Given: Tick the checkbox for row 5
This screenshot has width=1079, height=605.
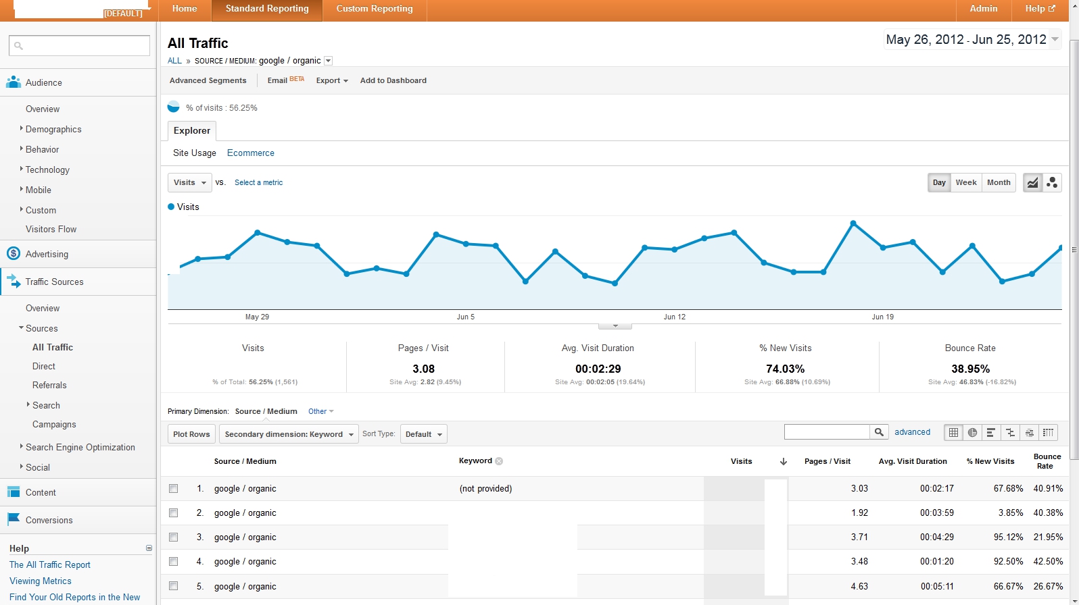Looking at the screenshot, I should 174,586.
